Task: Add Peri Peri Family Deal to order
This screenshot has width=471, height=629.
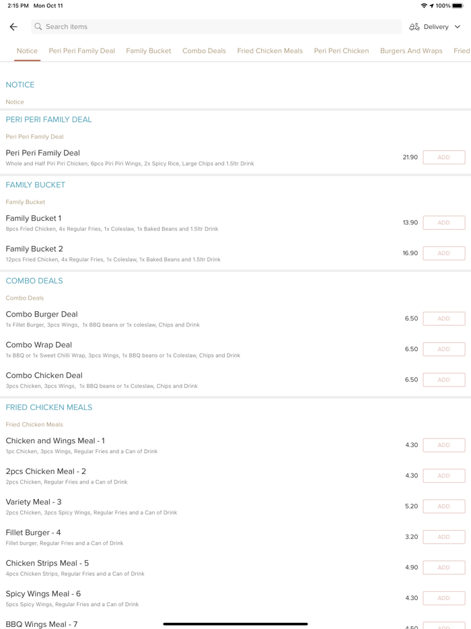Action: 443,158
